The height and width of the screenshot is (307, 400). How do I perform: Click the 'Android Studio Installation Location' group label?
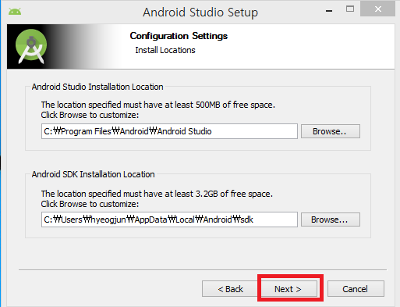pyautogui.click(x=97, y=87)
